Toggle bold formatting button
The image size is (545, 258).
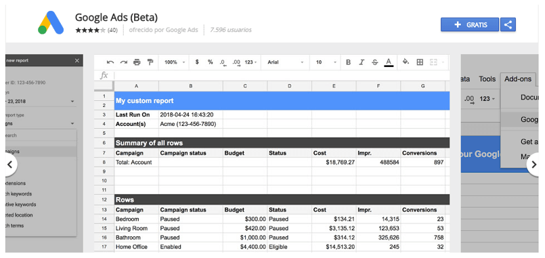click(x=348, y=62)
